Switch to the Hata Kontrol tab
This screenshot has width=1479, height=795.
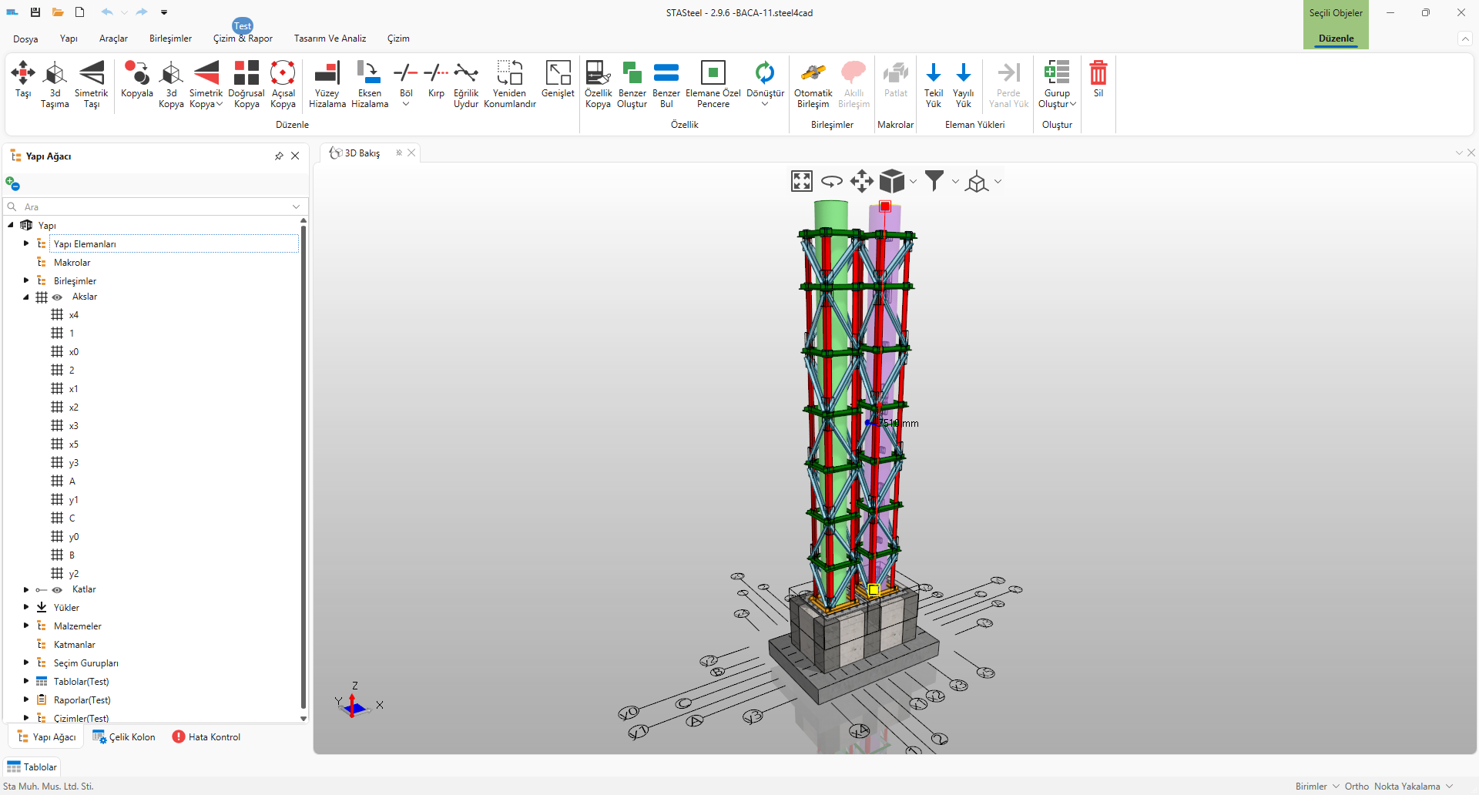[206, 737]
